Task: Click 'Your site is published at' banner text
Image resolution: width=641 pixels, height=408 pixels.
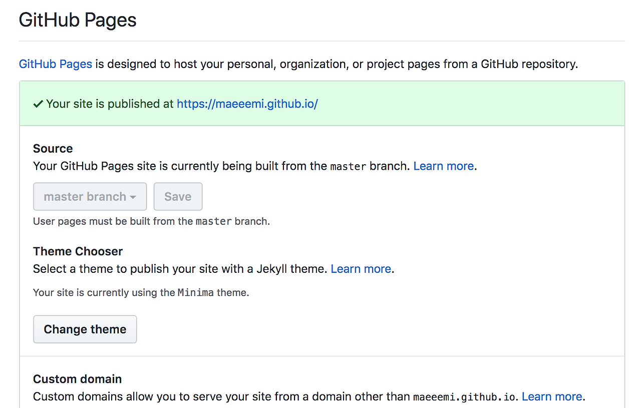Action: (110, 104)
